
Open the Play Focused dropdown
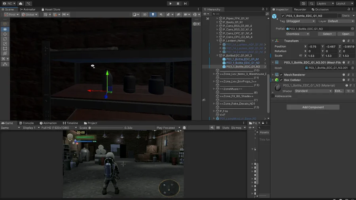click(168, 128)
